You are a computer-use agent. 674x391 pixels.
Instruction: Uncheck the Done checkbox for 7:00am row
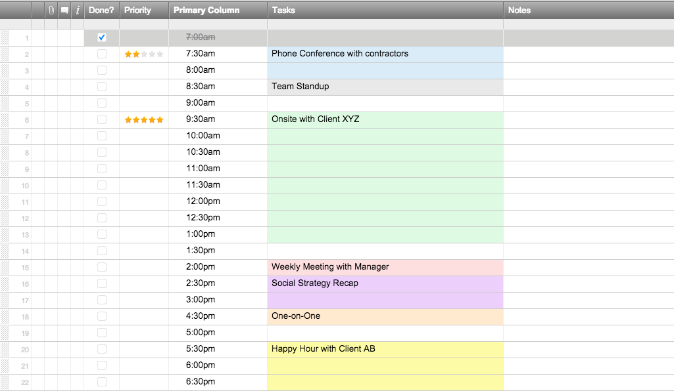click(x=102, y=37)
